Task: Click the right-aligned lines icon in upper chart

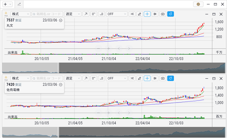Action: point(101,14)
